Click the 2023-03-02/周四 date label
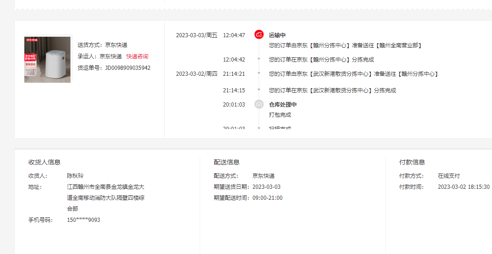The image size is (492, 254). (x=197, y=74)
